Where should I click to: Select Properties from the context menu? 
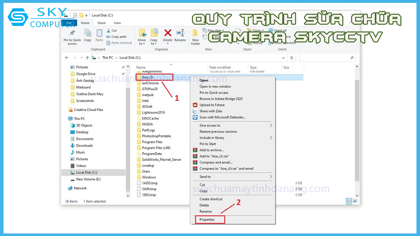coord(207,220)
